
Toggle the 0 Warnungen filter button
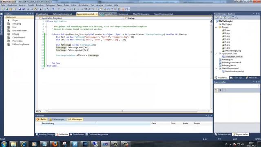(x=57, y=119)
